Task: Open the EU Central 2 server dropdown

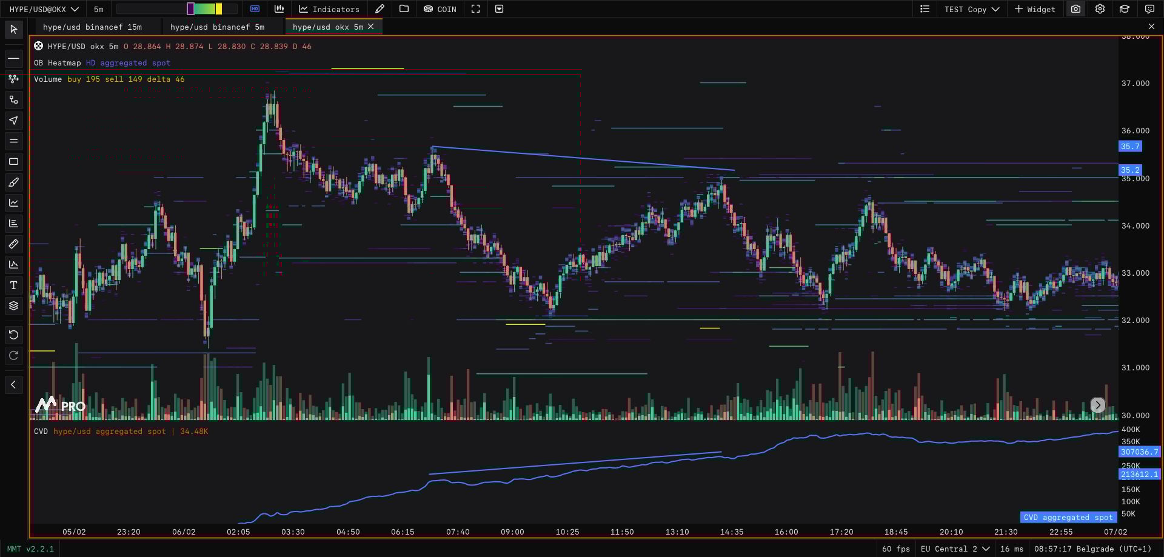Action: [x=955, y=549]
